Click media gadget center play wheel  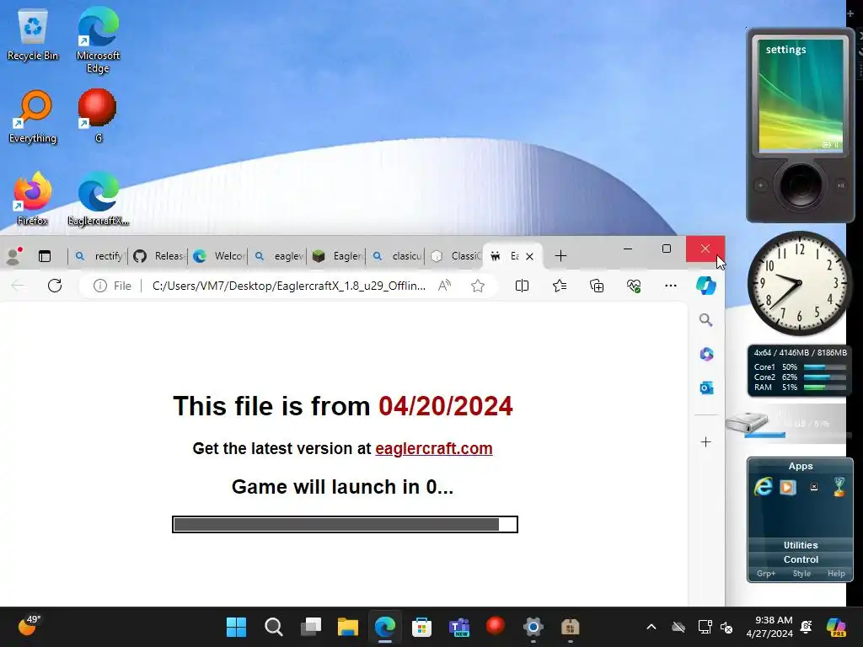click(801, 184)
